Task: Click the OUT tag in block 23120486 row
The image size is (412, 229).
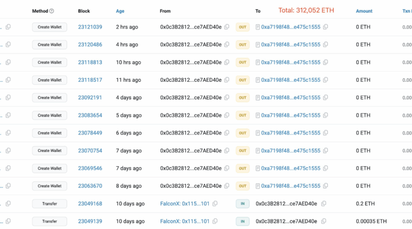Action: [x=243, y=45]
